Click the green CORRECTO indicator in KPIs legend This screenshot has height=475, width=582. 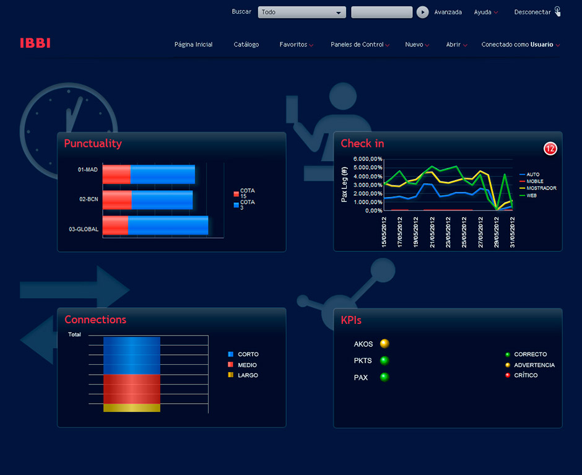508,354
